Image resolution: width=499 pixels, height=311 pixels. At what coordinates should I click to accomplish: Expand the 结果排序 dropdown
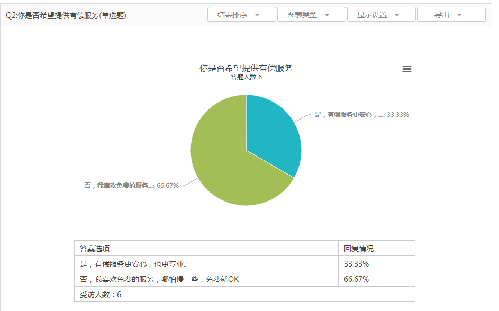click(241, 15)
